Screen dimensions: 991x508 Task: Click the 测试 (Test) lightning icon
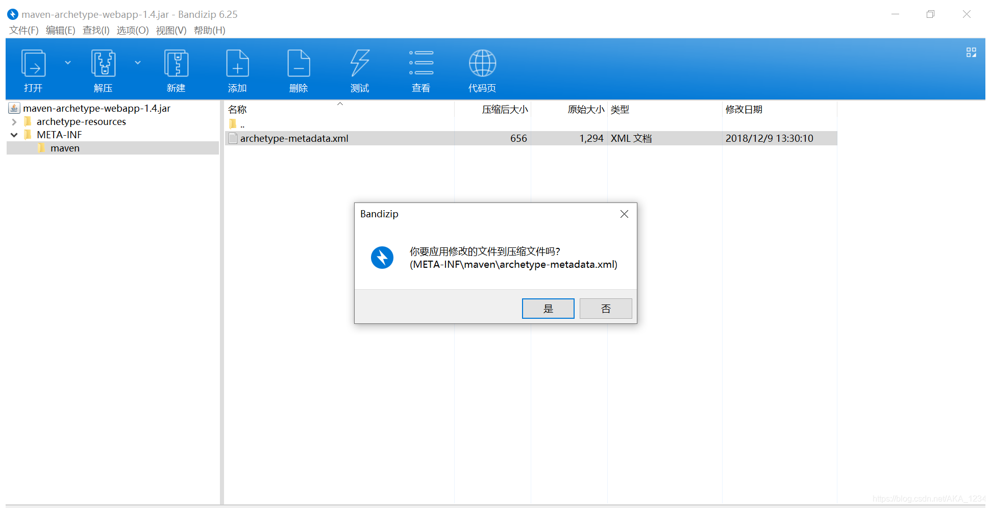tap(360, 63)
